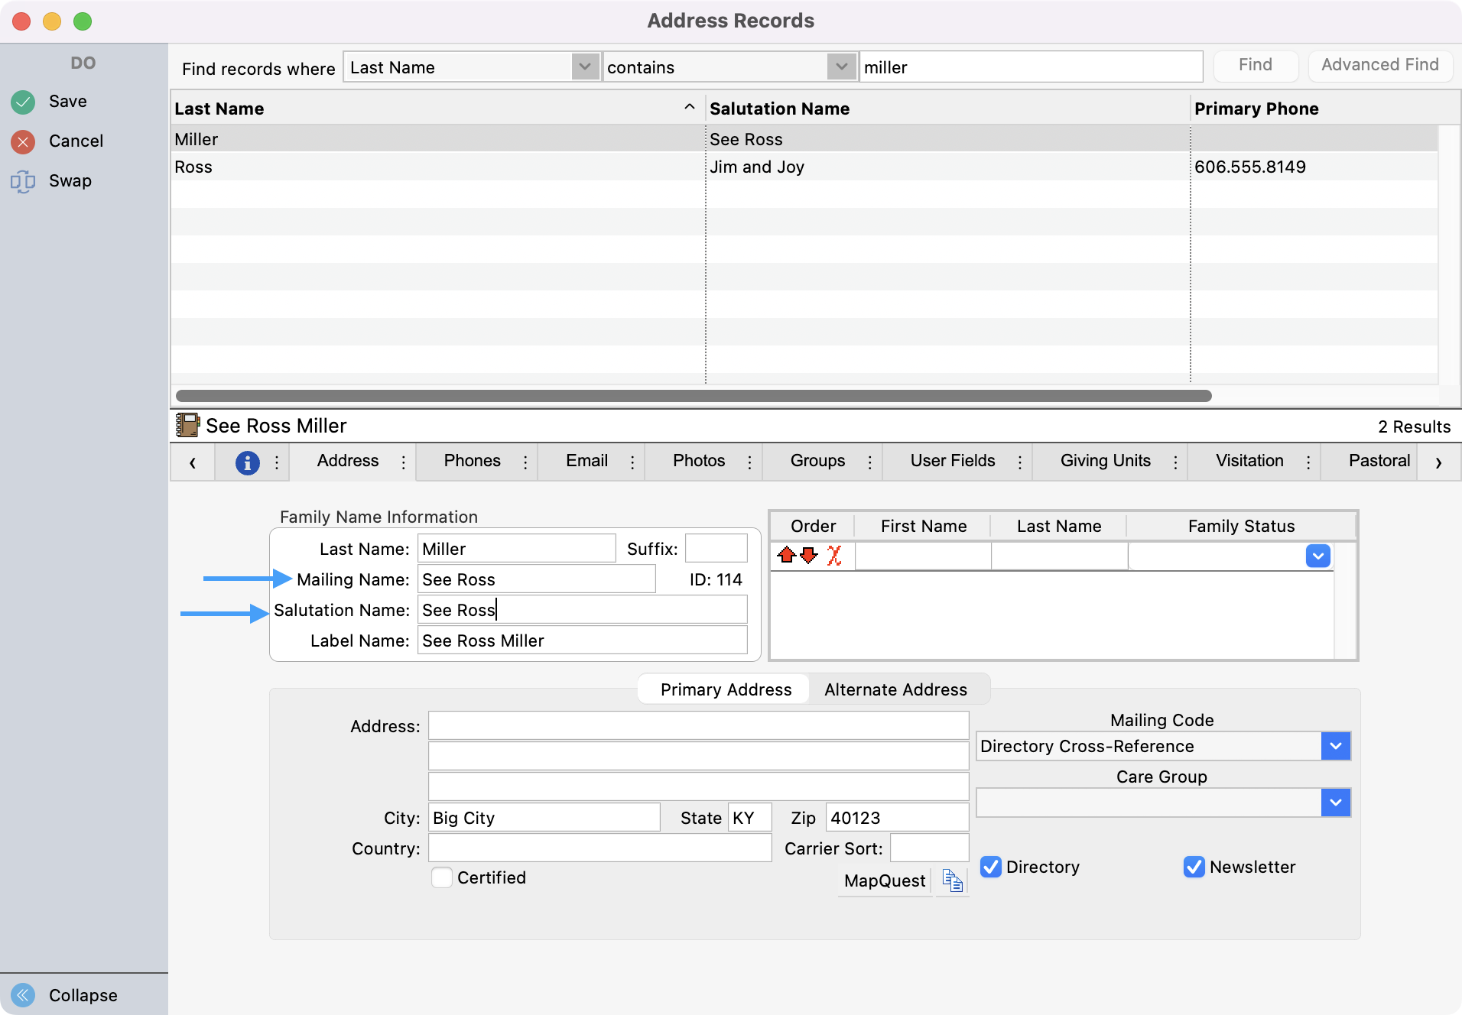Click the Cancel icon in sidebar

tap(23, 141)
